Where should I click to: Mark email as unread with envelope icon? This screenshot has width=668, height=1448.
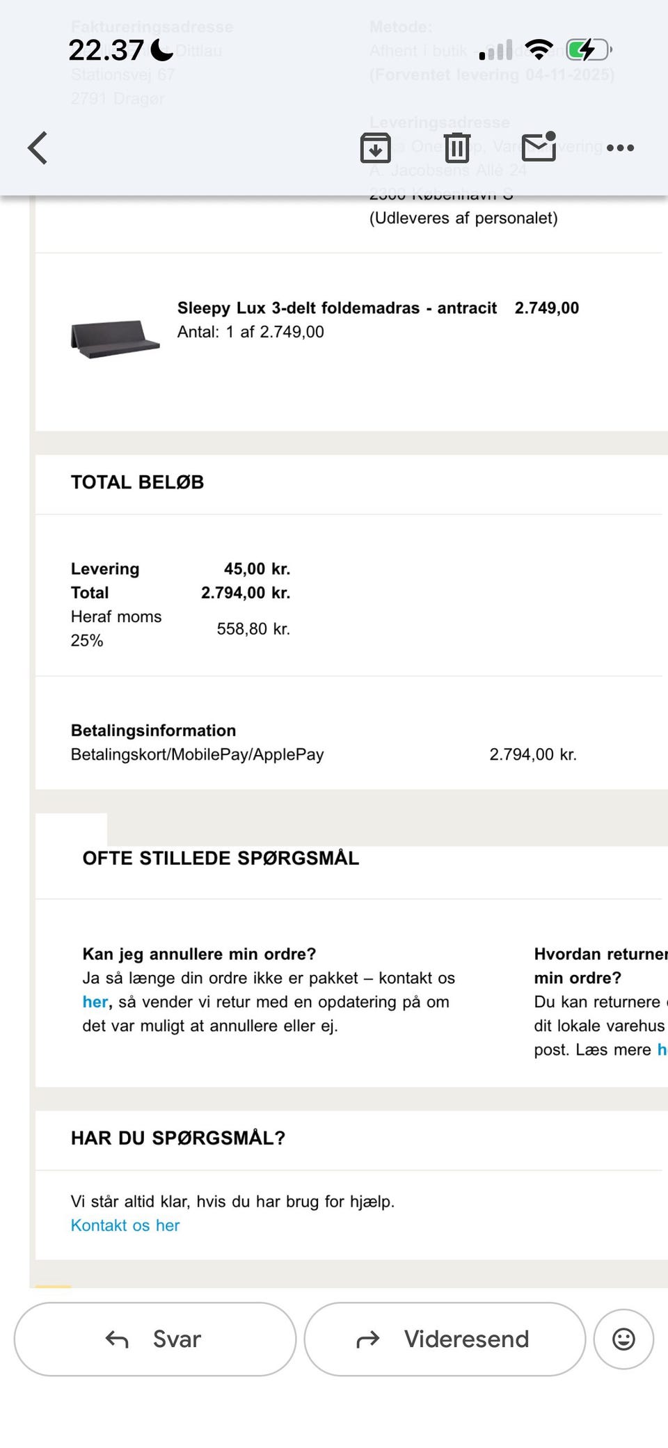point(539,146)
